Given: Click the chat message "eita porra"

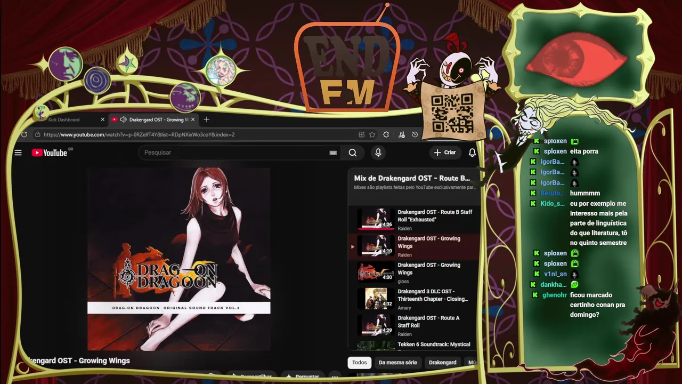Looking at the screenshot, I should pyautogui.click(x=584, y=151).
